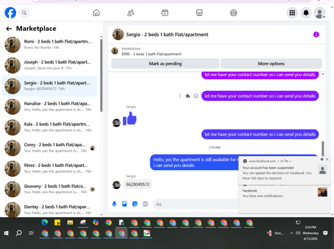The height and width of the screenshot is (249, 334).
Task: Open the Groups icon in top navigation
Action: (233, 13)
